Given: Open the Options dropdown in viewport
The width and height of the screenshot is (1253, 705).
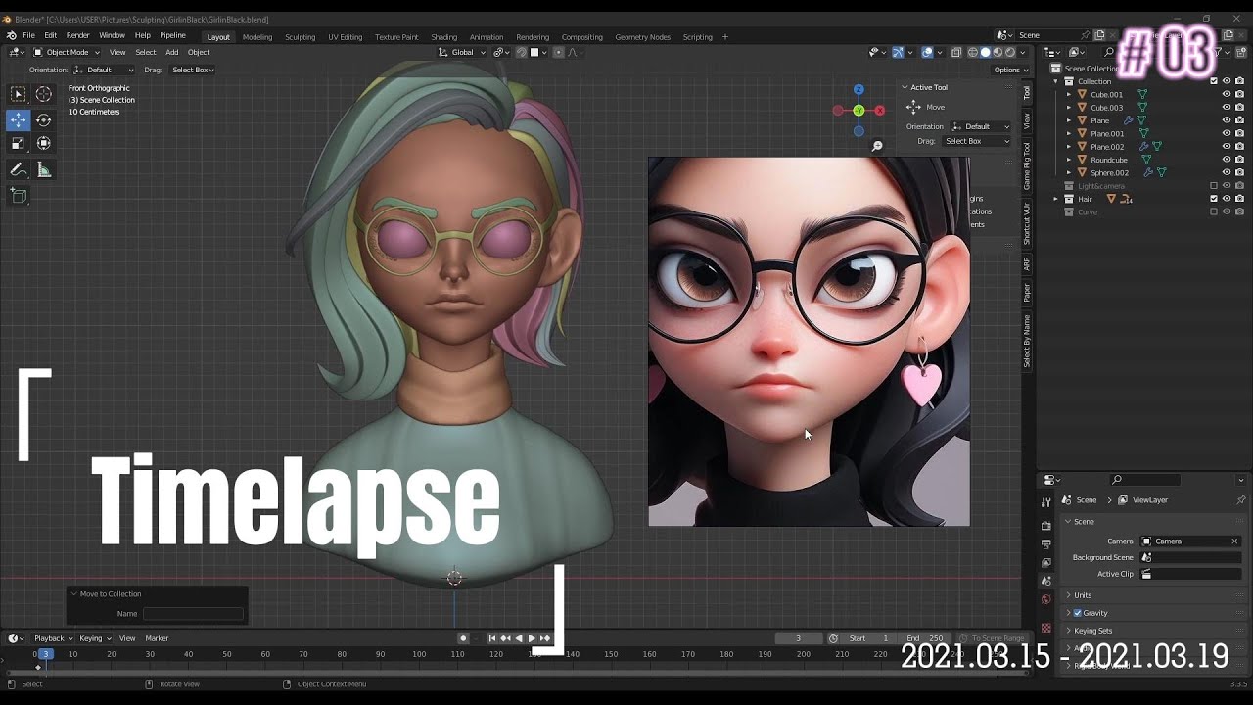Looking at the screenshot, I should 1010,70.
